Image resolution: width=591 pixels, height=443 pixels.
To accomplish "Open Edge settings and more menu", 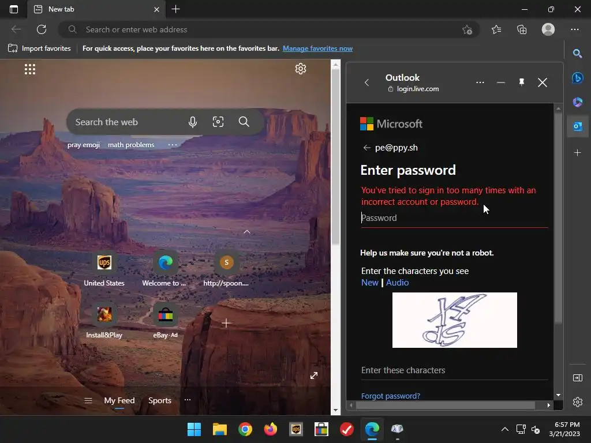I will [x=575, y=29].
